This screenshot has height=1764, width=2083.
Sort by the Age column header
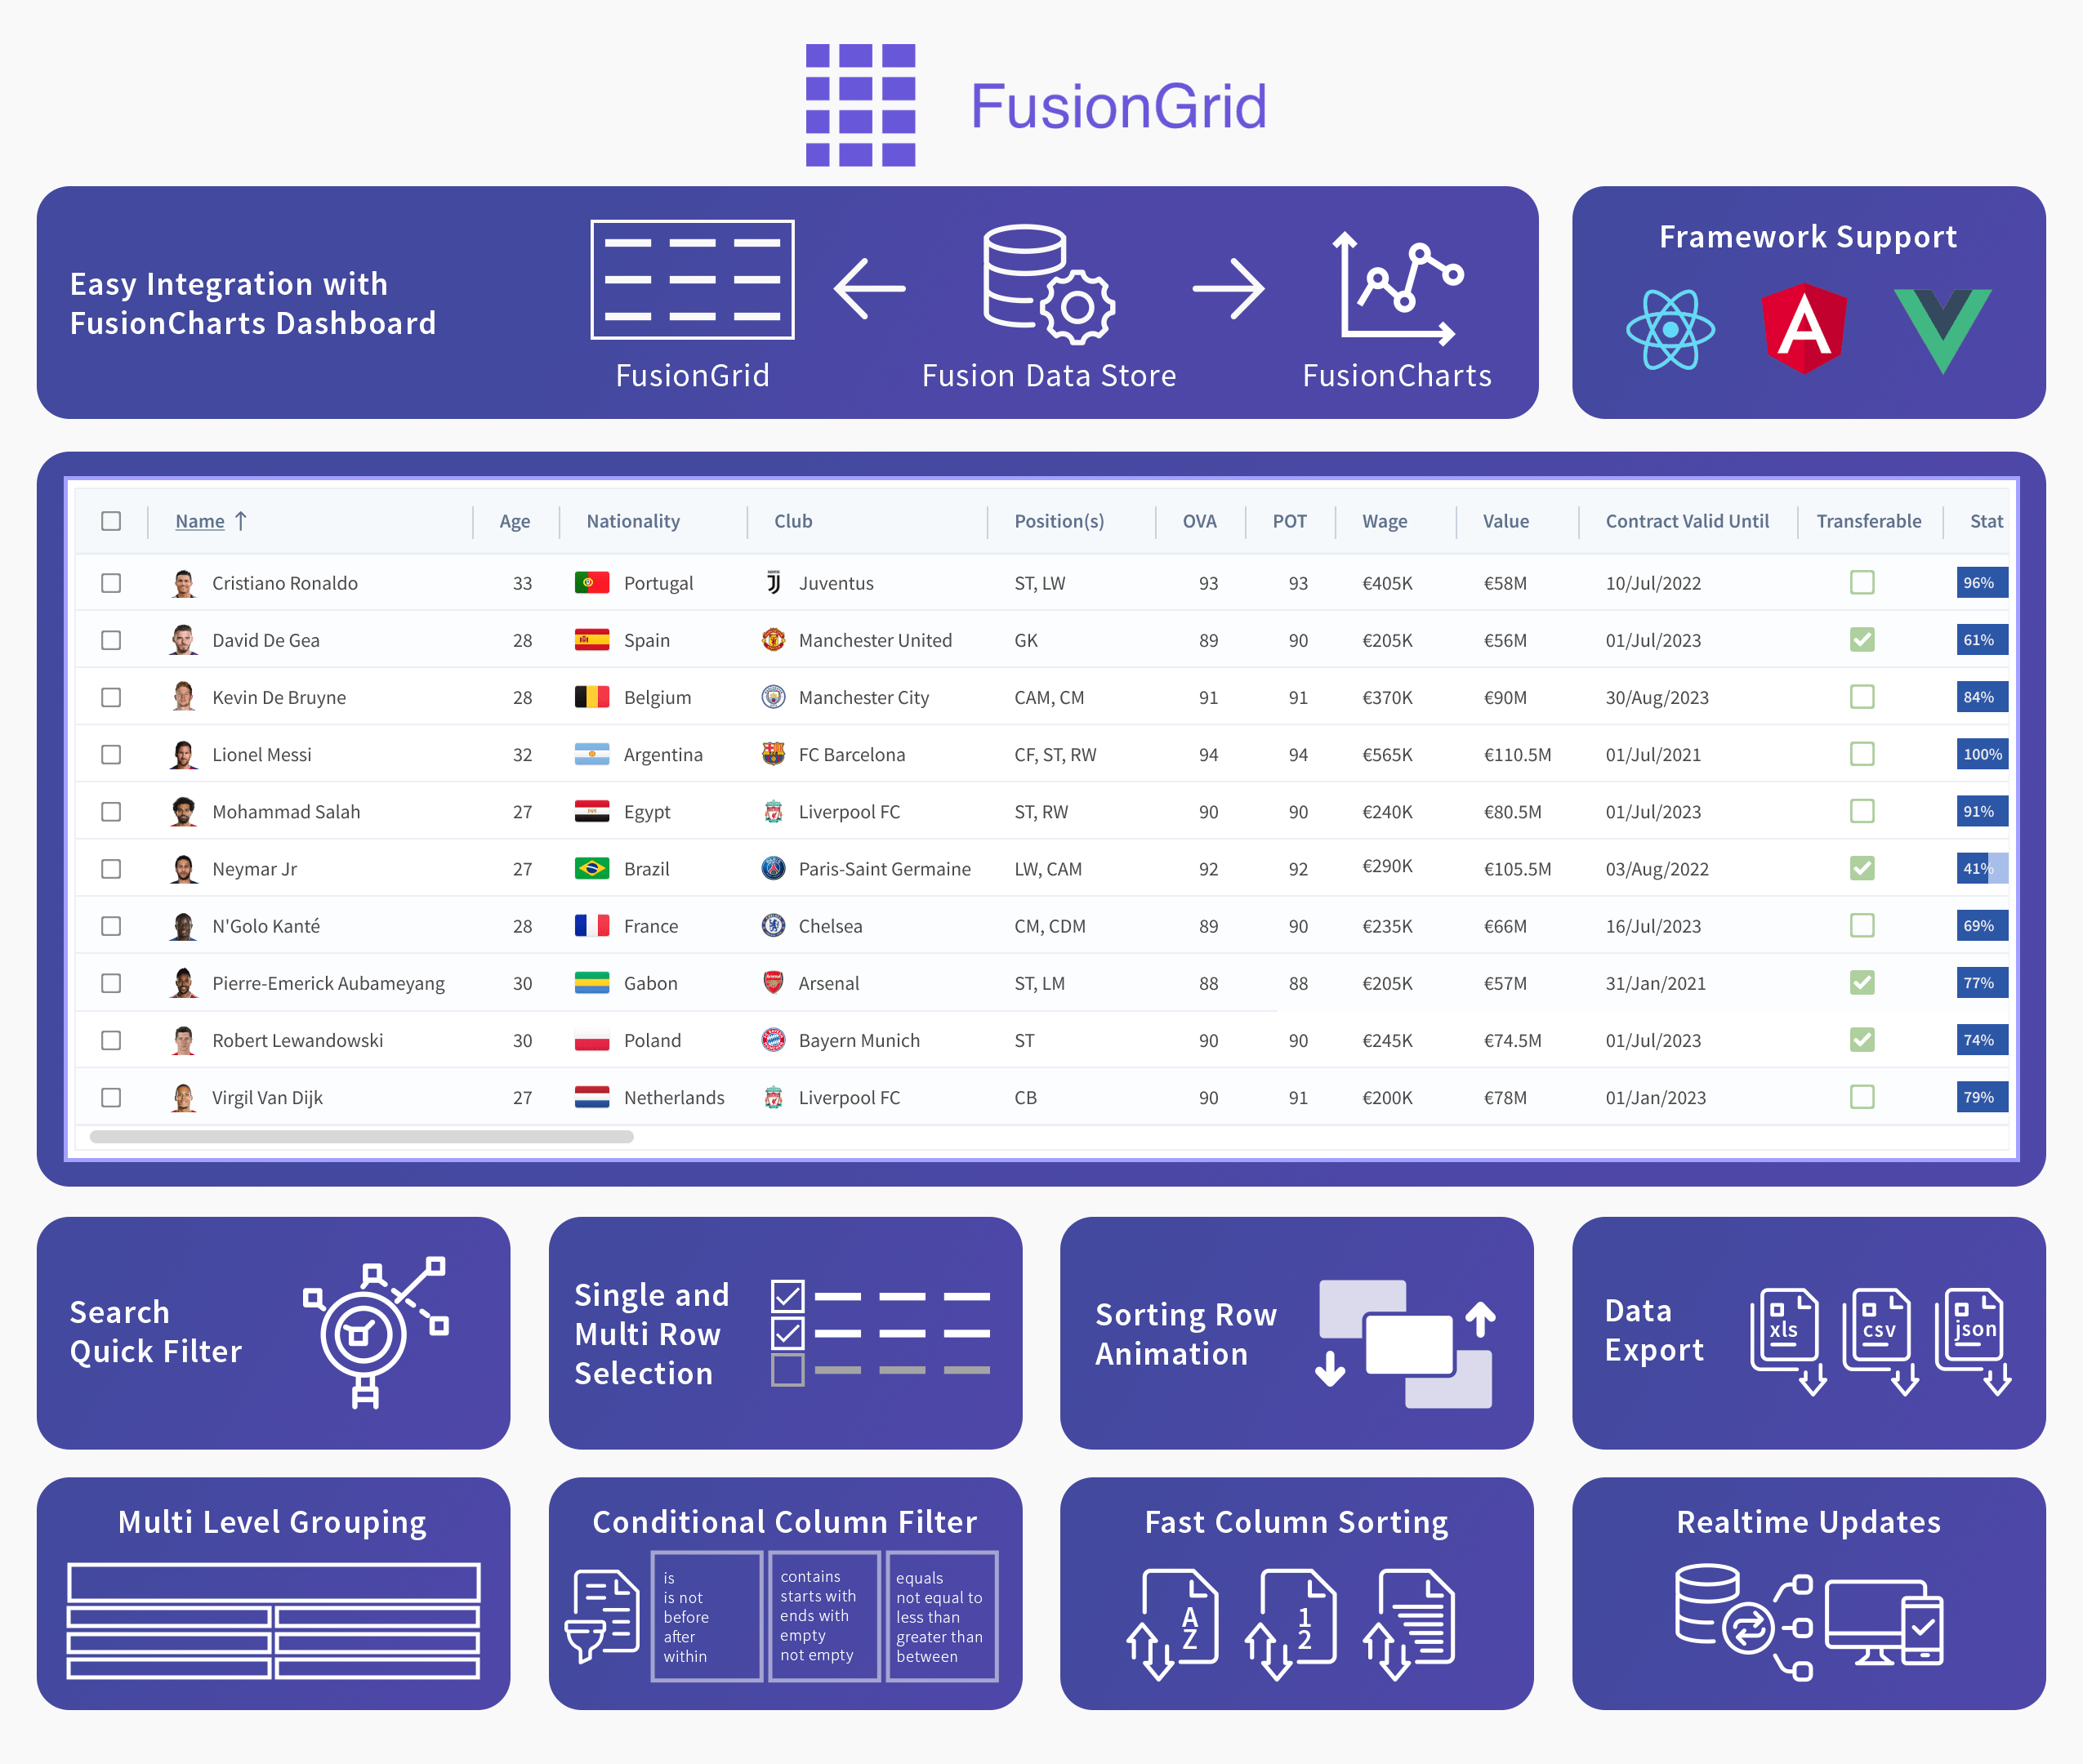515,521
